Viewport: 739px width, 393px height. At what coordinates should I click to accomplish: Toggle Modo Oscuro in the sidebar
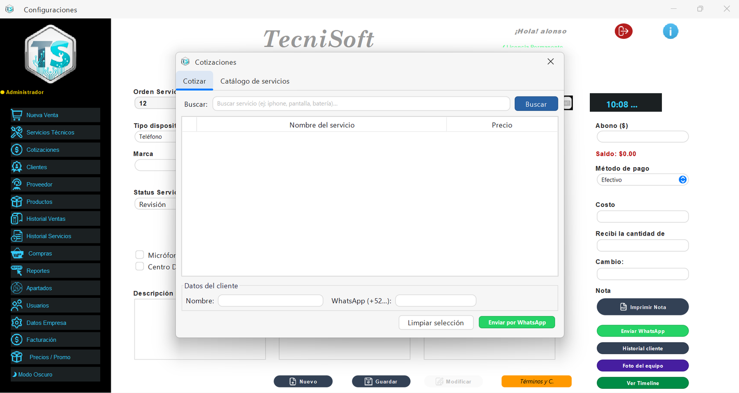[x=55, y=375]
